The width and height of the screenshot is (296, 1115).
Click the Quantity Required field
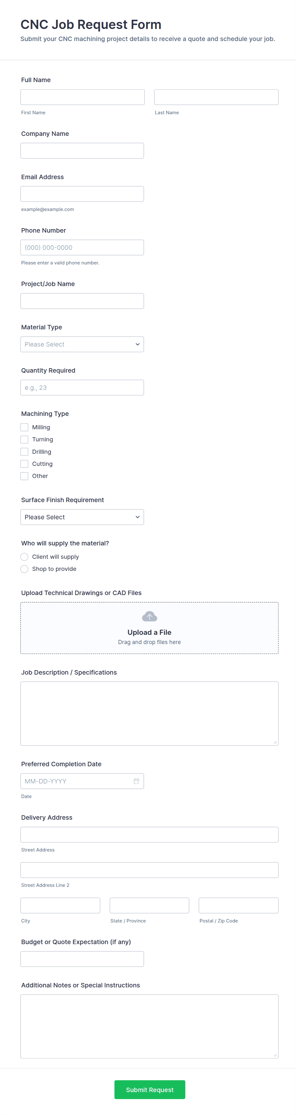82,387
